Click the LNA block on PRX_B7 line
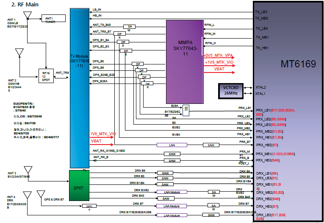Viewport: 324px width, 223px height. click(x=172, y=145)
